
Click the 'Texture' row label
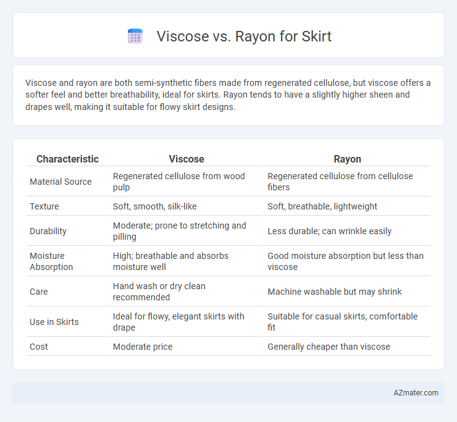coord(44,206)
